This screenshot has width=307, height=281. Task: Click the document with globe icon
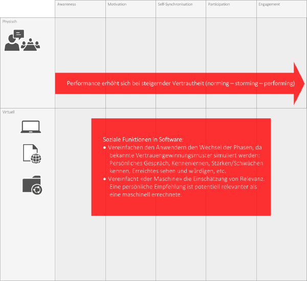(x=32, y=154)
